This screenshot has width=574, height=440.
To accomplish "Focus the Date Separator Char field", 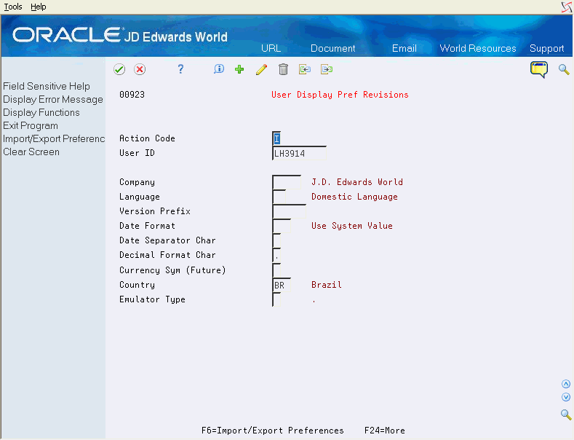I will (x=276, y=241).
